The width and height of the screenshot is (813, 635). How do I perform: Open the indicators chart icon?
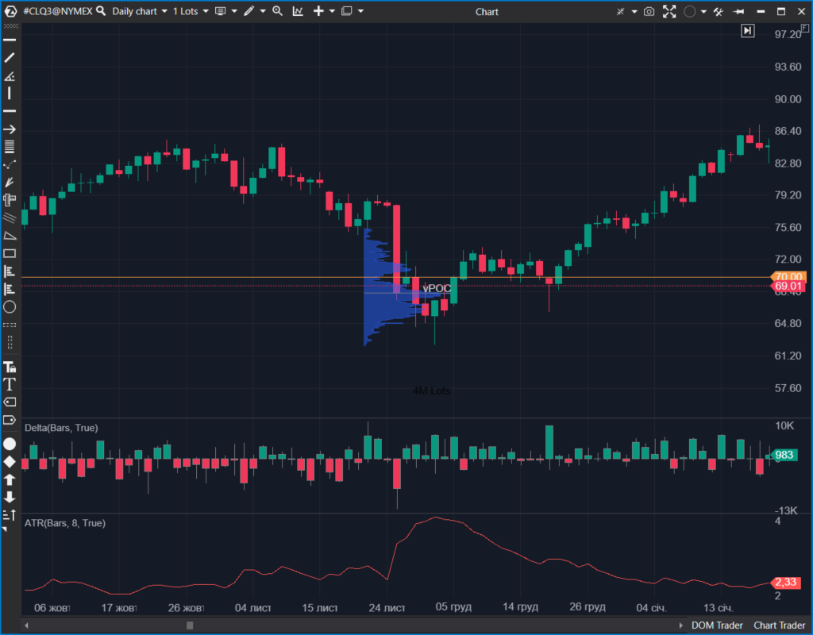click(x=297, y=11)
